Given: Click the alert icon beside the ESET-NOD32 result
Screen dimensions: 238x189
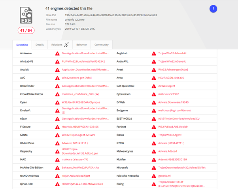Looking at the screenshot, I should click(x=154, y=118).
